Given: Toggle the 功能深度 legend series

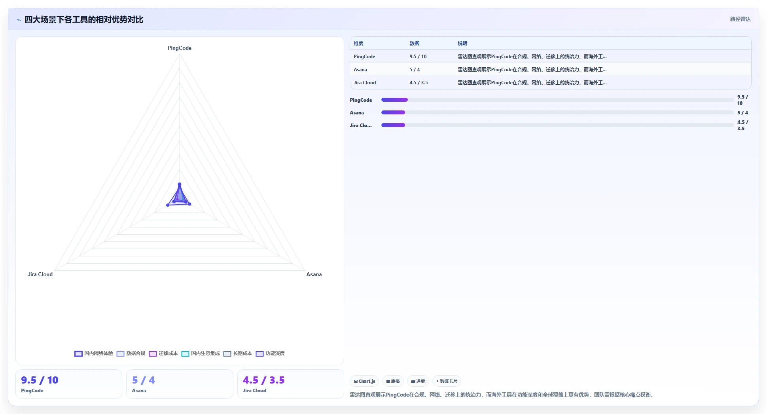Looking at the screenshot, I should click(x=270, y=353).
